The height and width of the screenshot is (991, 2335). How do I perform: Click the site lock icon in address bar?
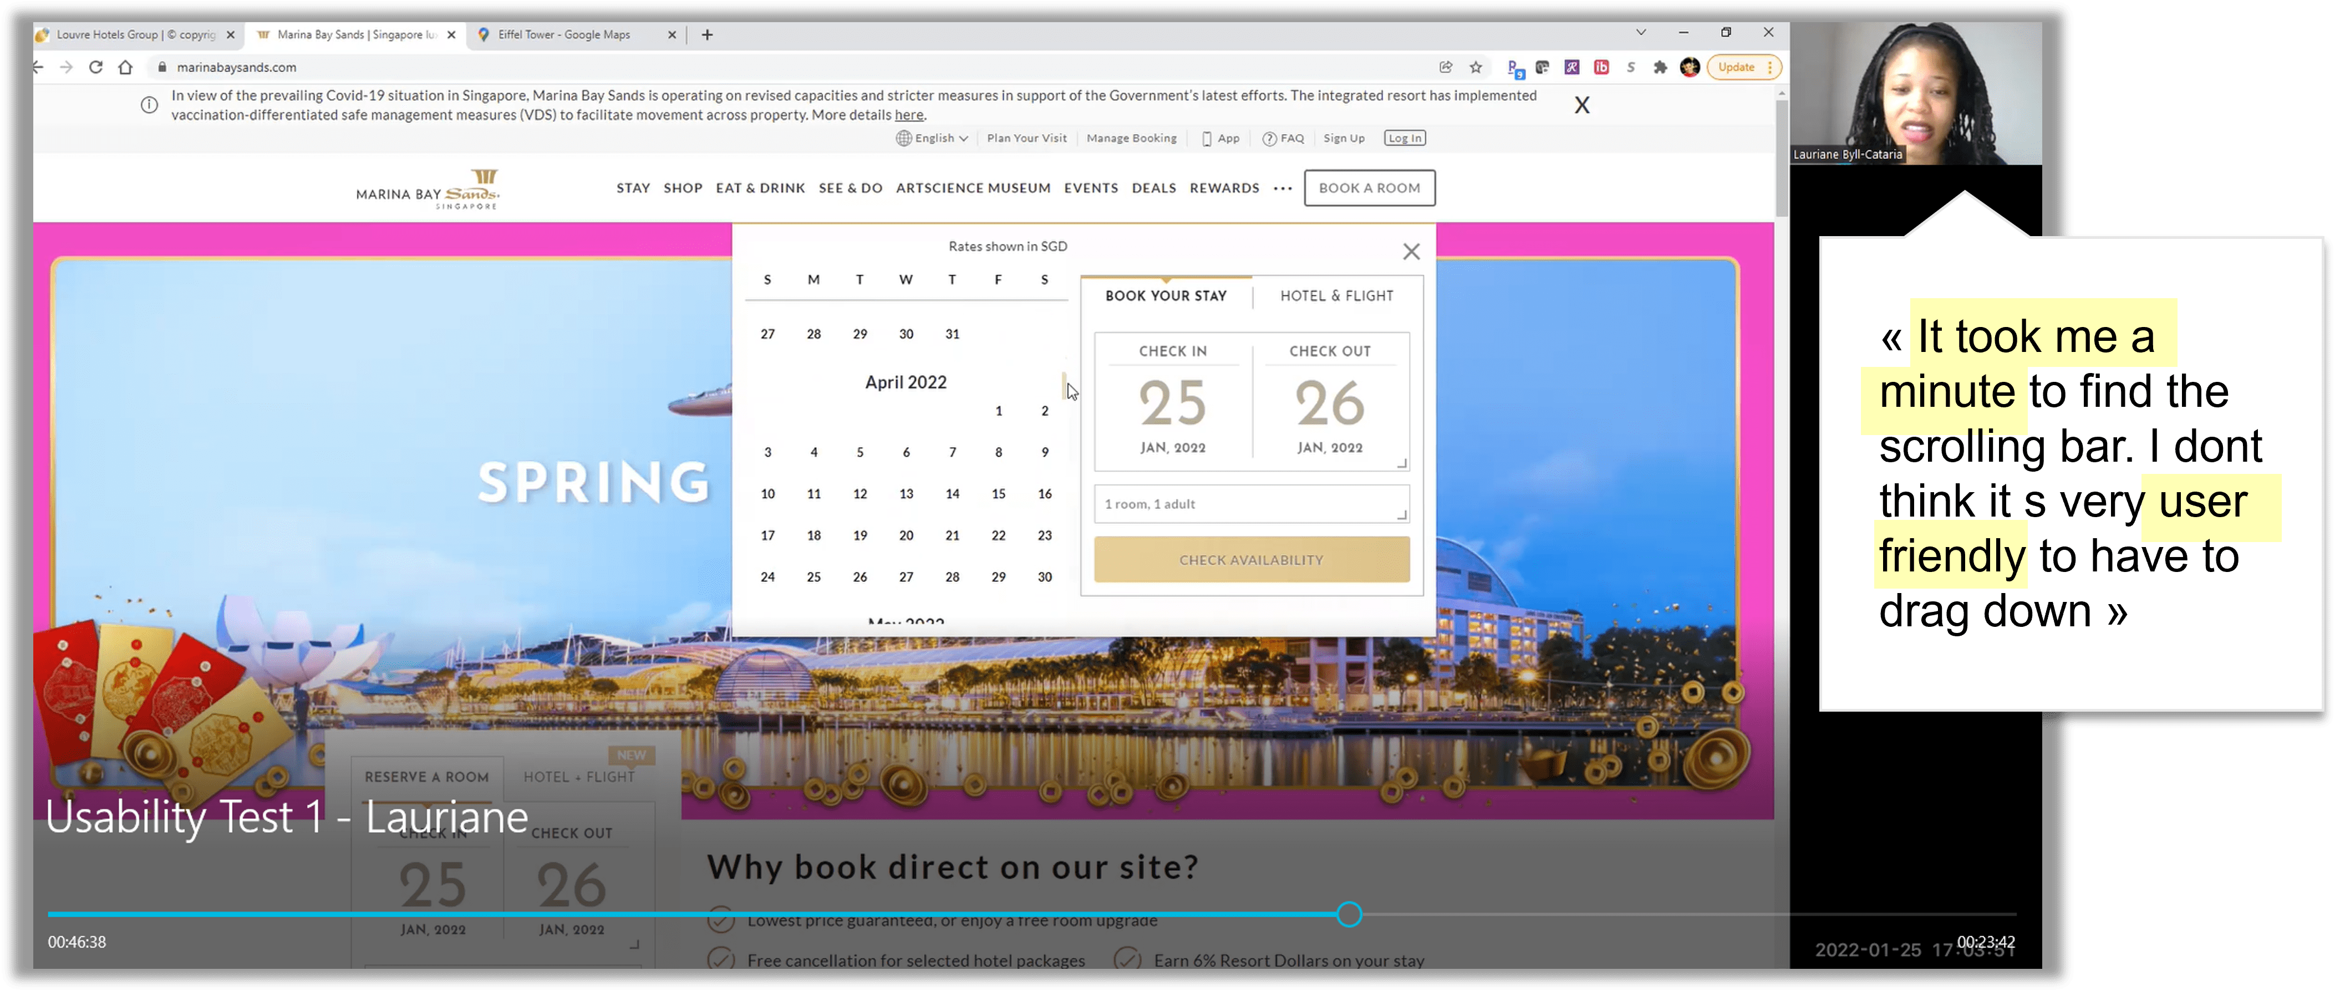pos(162,67)
